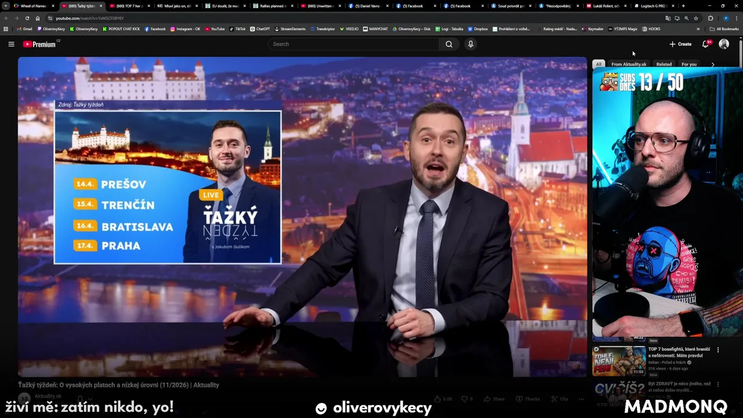Viewport: 743px width, 418px height.
Task: Open StreamElements bookmark
Action: point(290,29)
